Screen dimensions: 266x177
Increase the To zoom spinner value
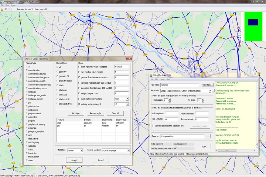[x=202, y=99]
